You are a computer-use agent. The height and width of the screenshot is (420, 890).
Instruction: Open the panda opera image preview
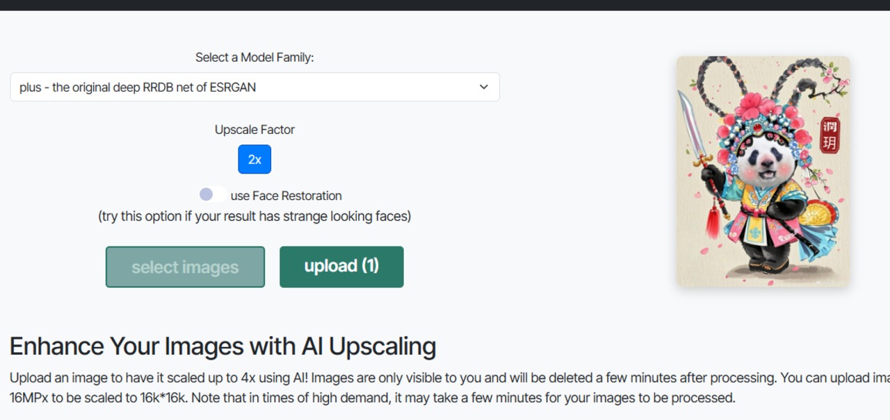point(763,171)
